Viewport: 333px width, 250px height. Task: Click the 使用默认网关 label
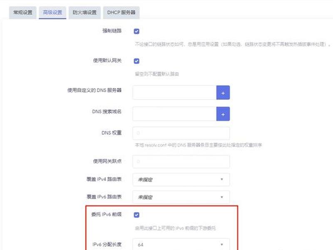pos(107,60)
